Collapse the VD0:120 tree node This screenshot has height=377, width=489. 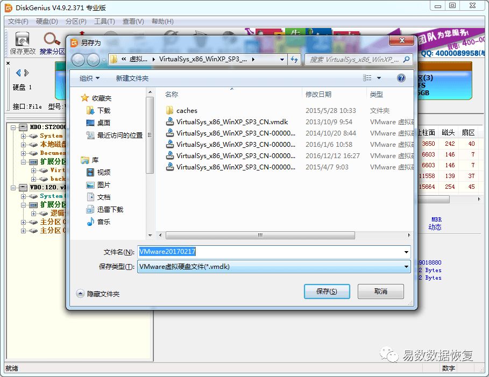[13, 187]
